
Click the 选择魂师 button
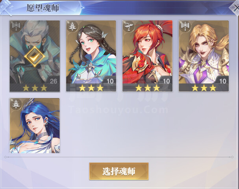(119, 171)
